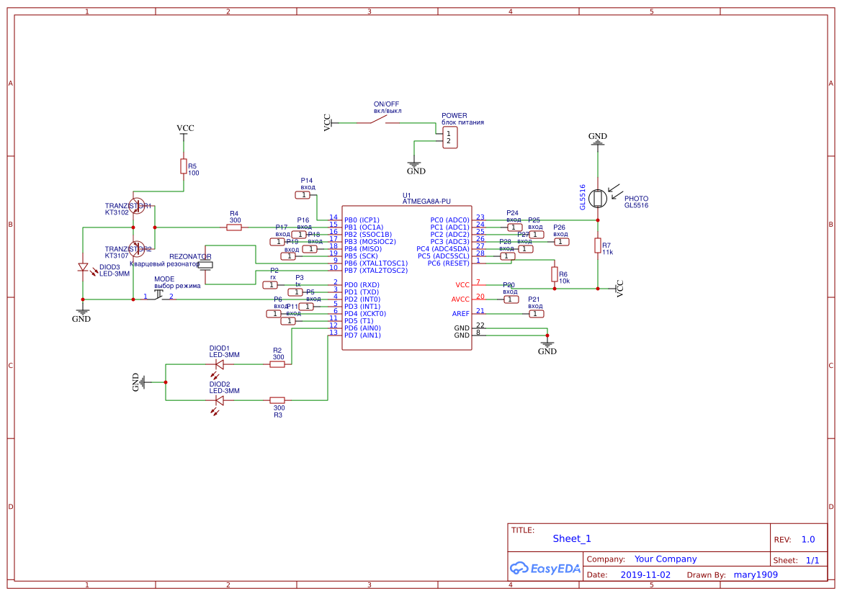Image resolution: width=842 pixels, height=596 pixels.
Task: Select the PHOTO GL5516 photoresistor symbol
Action: [x=599, y=199]
